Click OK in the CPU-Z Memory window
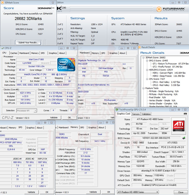 [109, 192]
